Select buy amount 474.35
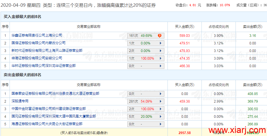The width and height of the screenshot is (267, 136). 185,58
